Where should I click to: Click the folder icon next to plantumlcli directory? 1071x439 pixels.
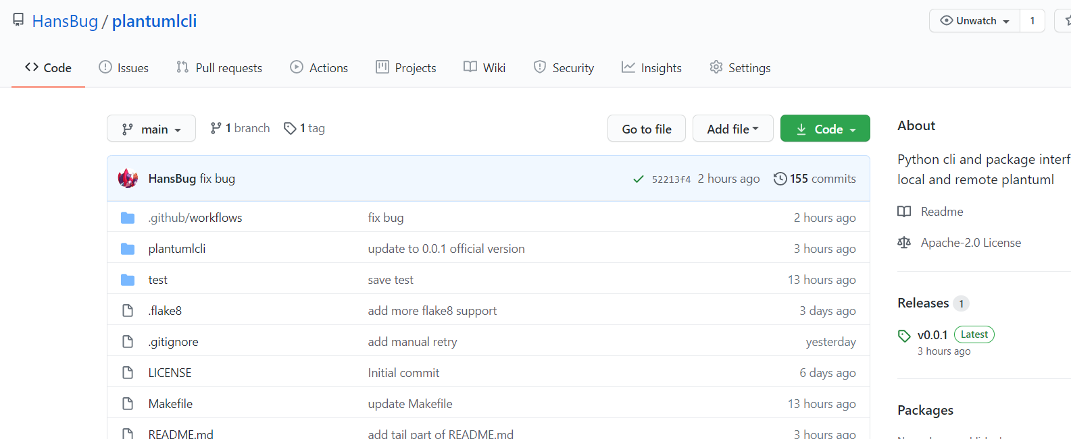click(x=128, y=249)
